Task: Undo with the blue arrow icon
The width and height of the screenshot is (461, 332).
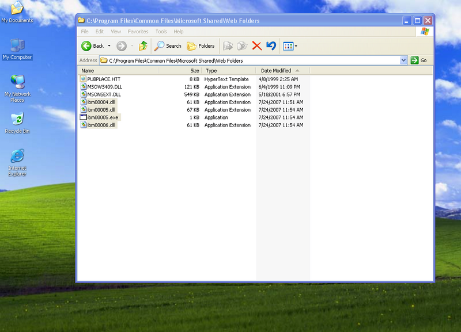Action: tap(271, 46)
